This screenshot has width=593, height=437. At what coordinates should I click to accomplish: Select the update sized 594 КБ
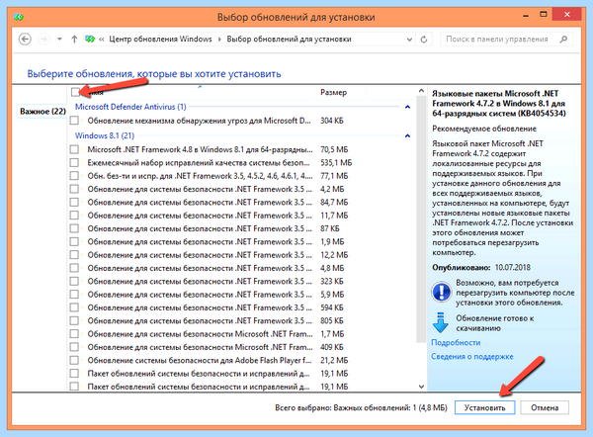click(74, 307)
